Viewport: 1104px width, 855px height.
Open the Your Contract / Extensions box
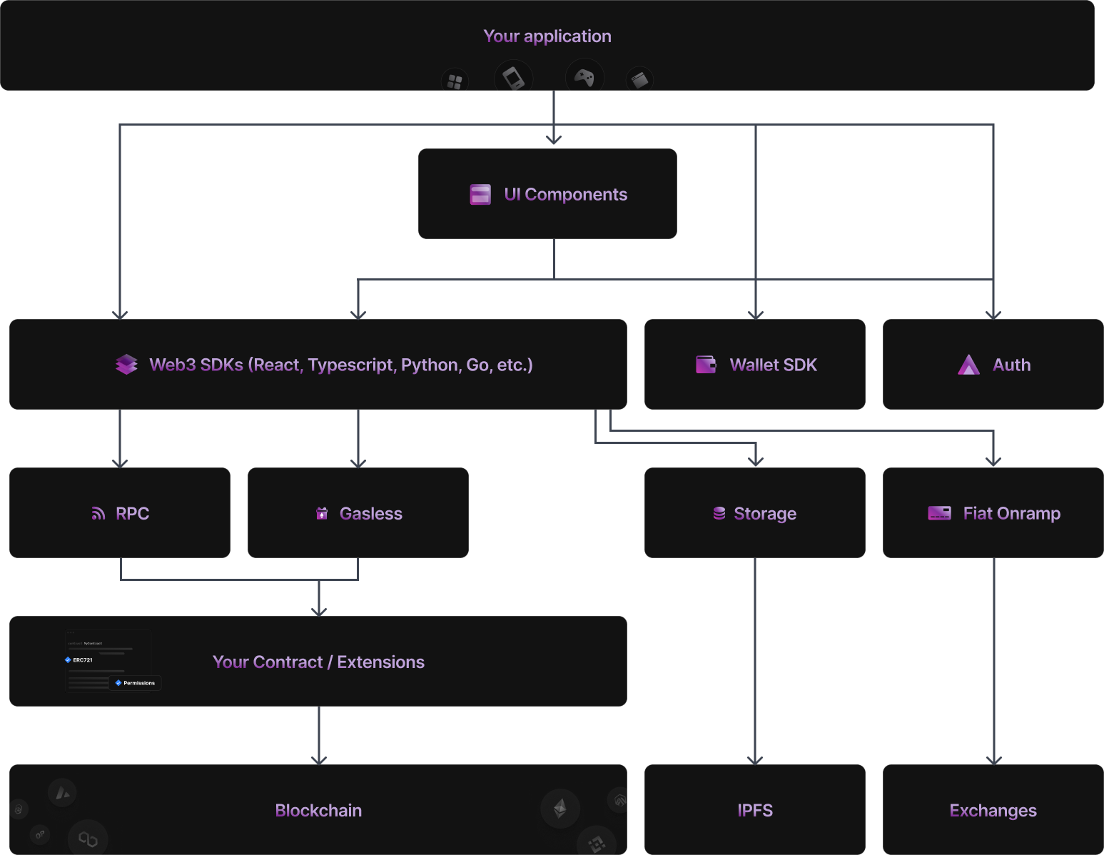(x=318, y=662)
